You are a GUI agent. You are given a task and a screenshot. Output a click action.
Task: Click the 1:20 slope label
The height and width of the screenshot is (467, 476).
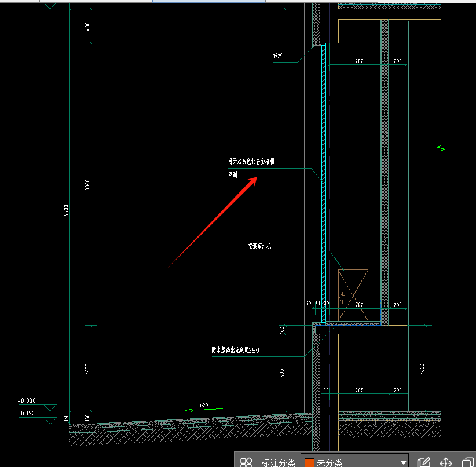(204, 406)
